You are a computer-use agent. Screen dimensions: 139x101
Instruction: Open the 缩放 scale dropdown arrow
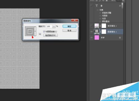click(54, 26)
